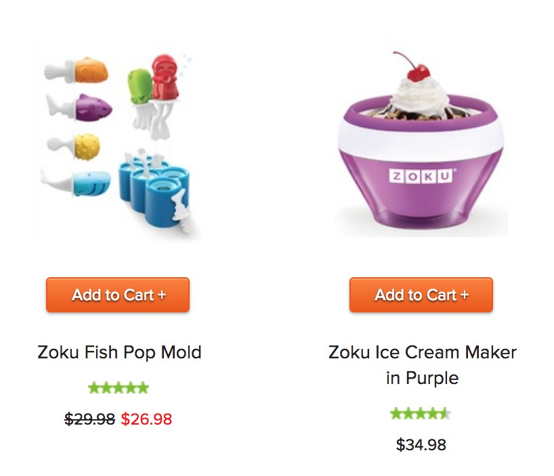554x476 pixels.
Task: Open the Zoku Fish Pop Mold title link
Action: point(119,352)
